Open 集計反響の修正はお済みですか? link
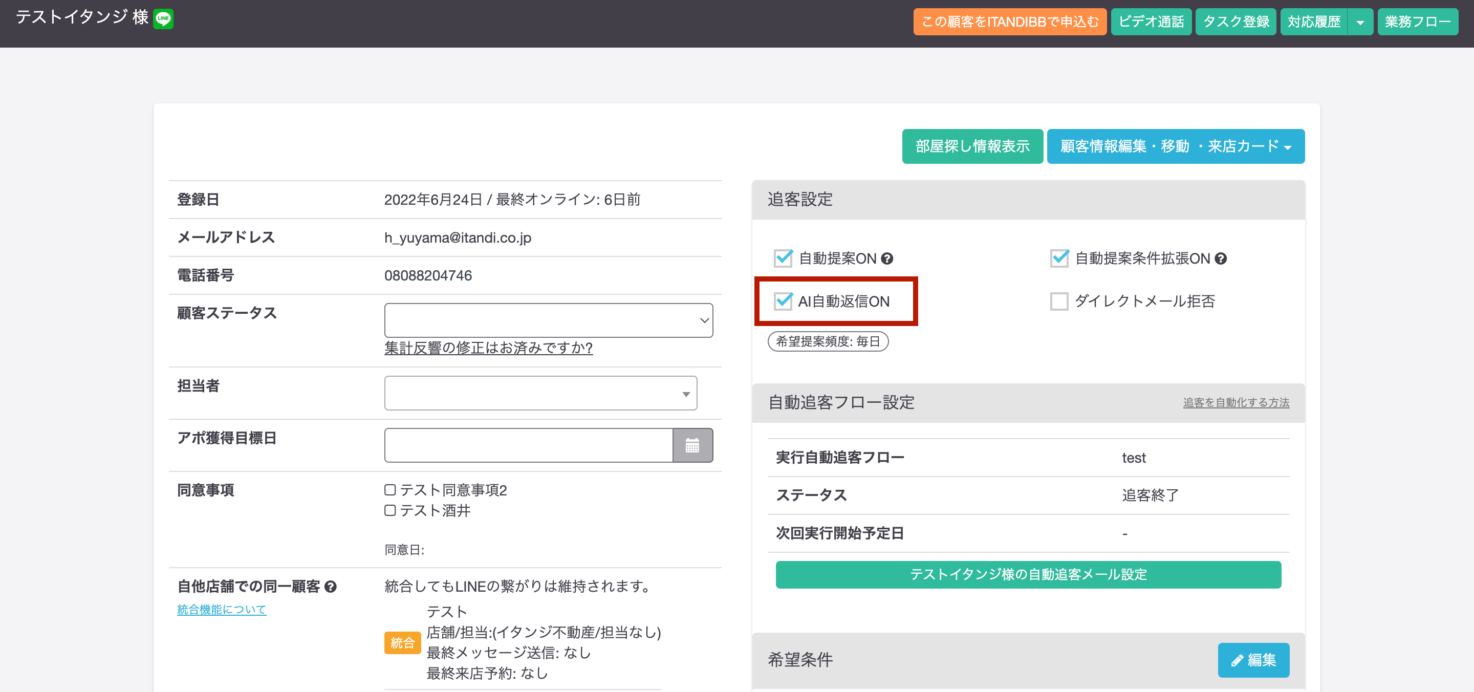 488,348
